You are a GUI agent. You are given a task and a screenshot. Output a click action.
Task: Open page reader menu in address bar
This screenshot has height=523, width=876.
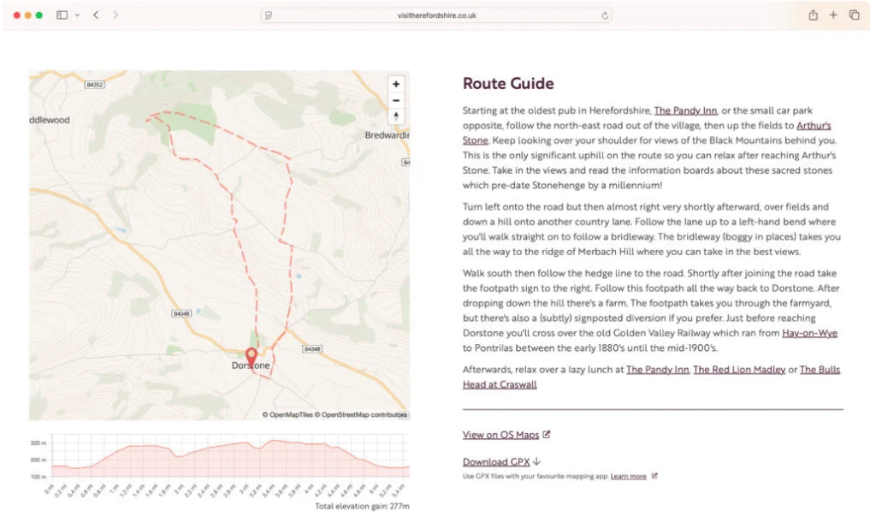coord(269,15)
